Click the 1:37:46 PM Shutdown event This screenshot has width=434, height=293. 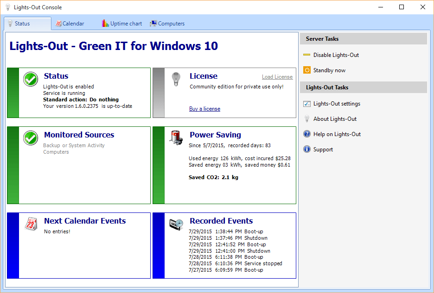tap(228, 238)
